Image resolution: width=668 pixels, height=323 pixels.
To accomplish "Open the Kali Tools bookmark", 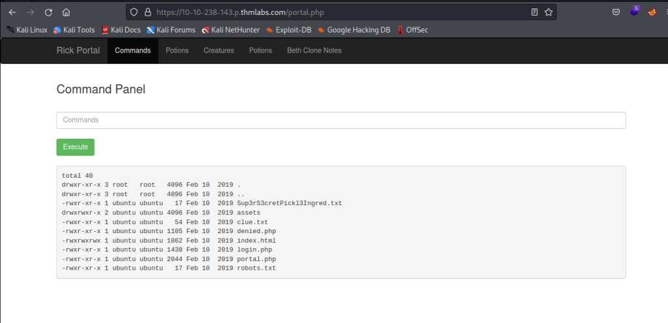I will (x=74, y=29).
